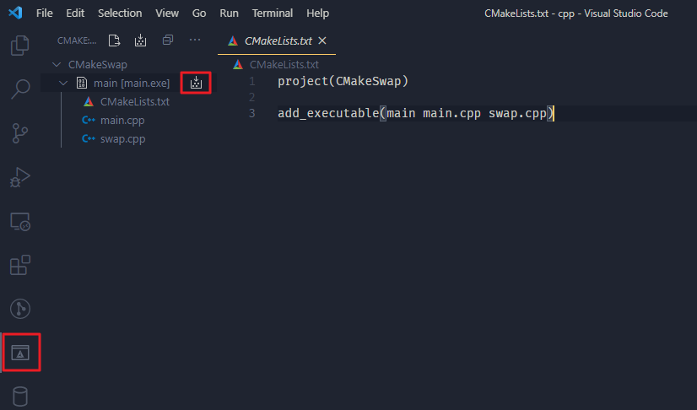
Task: Open the Remote Explorer view
Action: pos(19,222)
